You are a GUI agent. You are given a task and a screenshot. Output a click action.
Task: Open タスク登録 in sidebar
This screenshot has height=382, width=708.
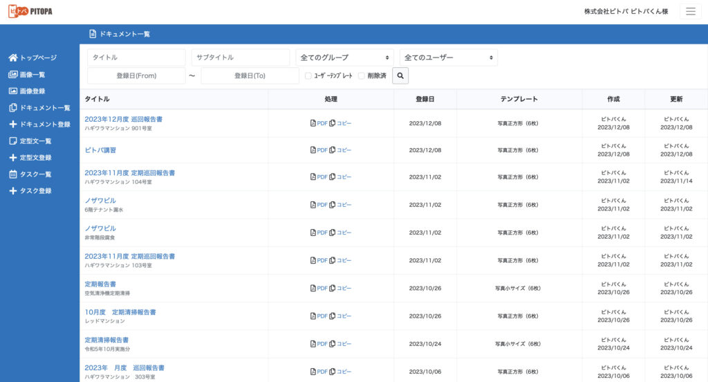(x=36, y=191)
